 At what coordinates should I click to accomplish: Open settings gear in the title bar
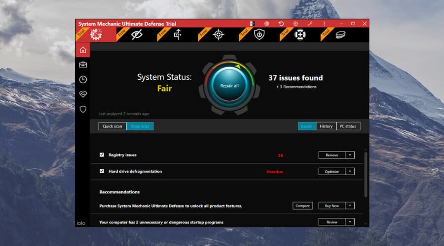(x=296, y=24)
